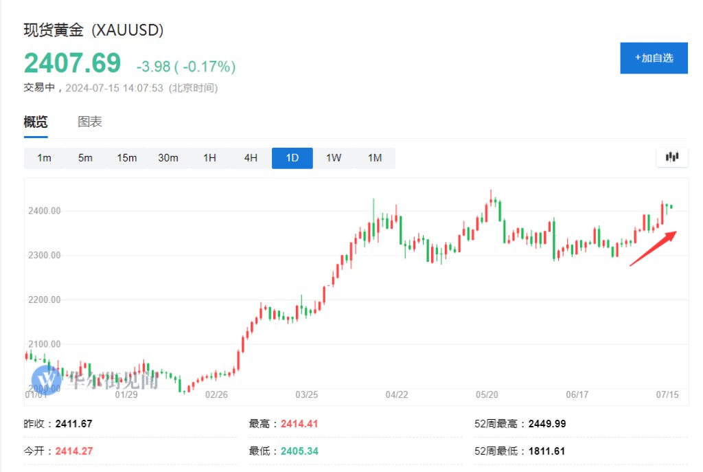This screenshot has height=472, width=703.
Task: Click the candlestick chart type icon
Action: pyautogui.click(x=672, y=157)
